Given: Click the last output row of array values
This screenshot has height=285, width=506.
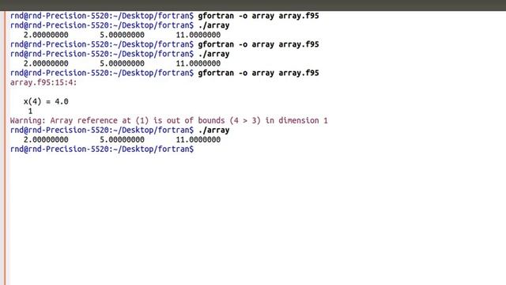Looking at the screenshot, I should click(122, 139).
